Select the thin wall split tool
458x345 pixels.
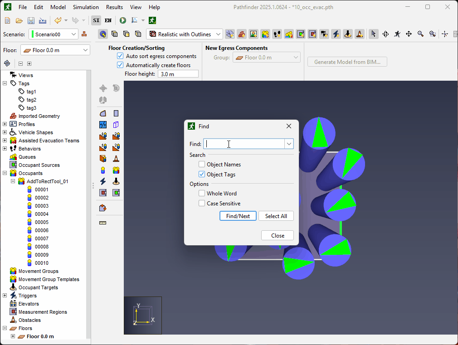(x=103, y=125)
